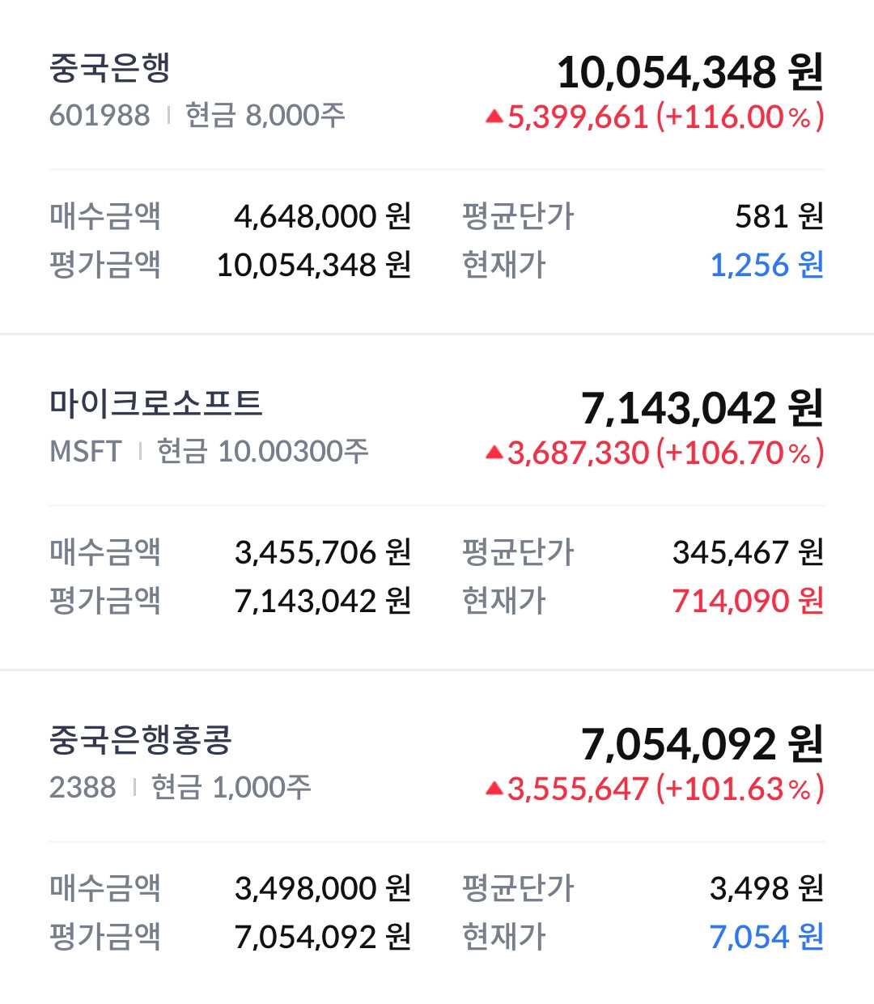Tap the 601988 ticker code

click(100, 116)
